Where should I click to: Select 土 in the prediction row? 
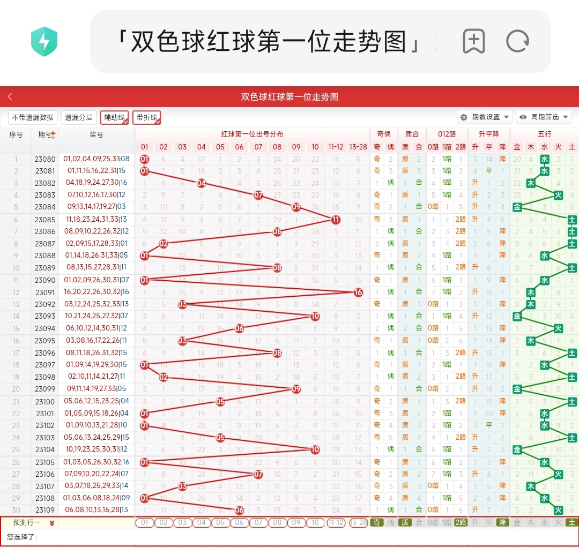tap(572, 522)
